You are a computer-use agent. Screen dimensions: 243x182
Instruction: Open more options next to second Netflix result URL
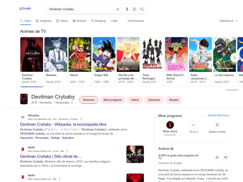pos(60,179)
